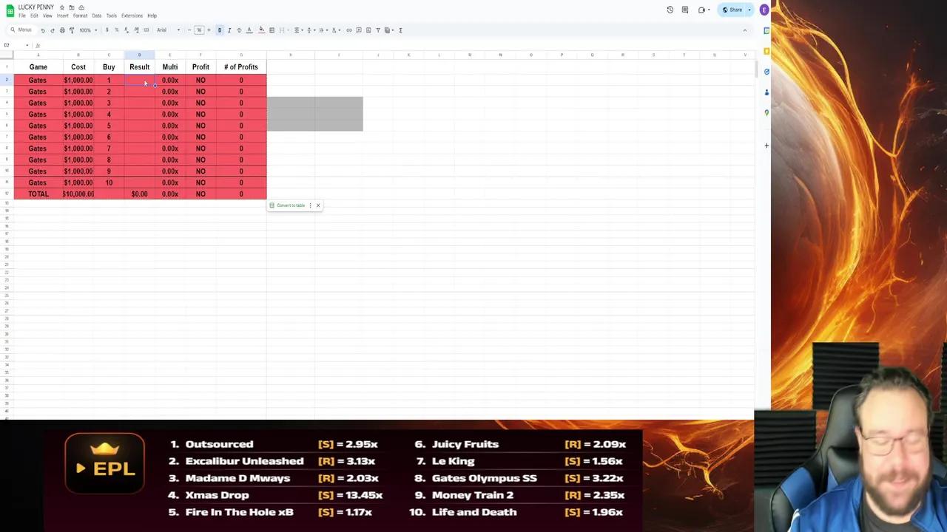Screen dimensions: 947x532
Task: Open the Data menu
Action: pos(96,16)
